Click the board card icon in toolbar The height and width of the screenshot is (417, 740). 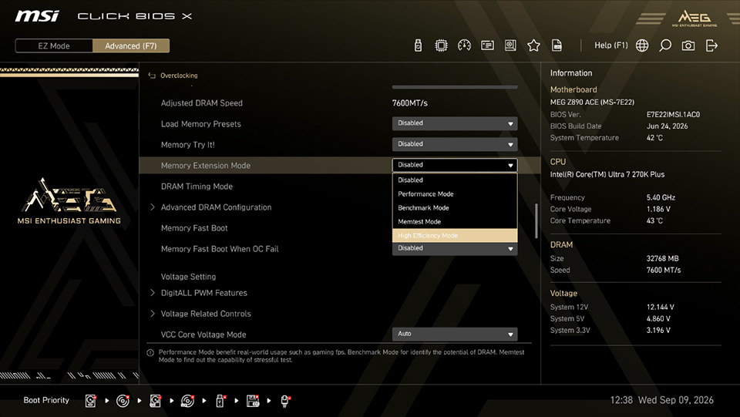point(487,45)
